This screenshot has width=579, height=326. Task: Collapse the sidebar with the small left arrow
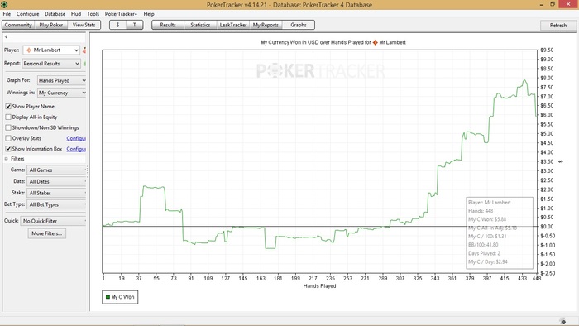6,36
